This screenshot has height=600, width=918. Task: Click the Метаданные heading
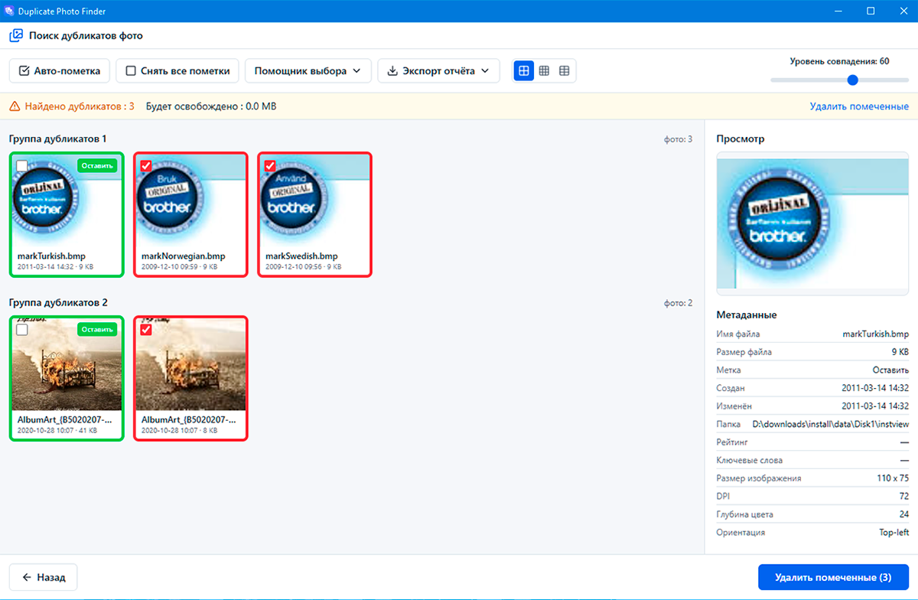tap(747, 315)
